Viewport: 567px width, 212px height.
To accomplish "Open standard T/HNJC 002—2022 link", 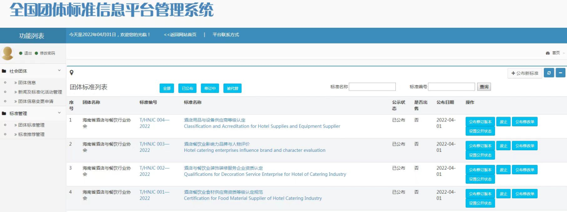I will pyautogui.click(x=154, y=171).
